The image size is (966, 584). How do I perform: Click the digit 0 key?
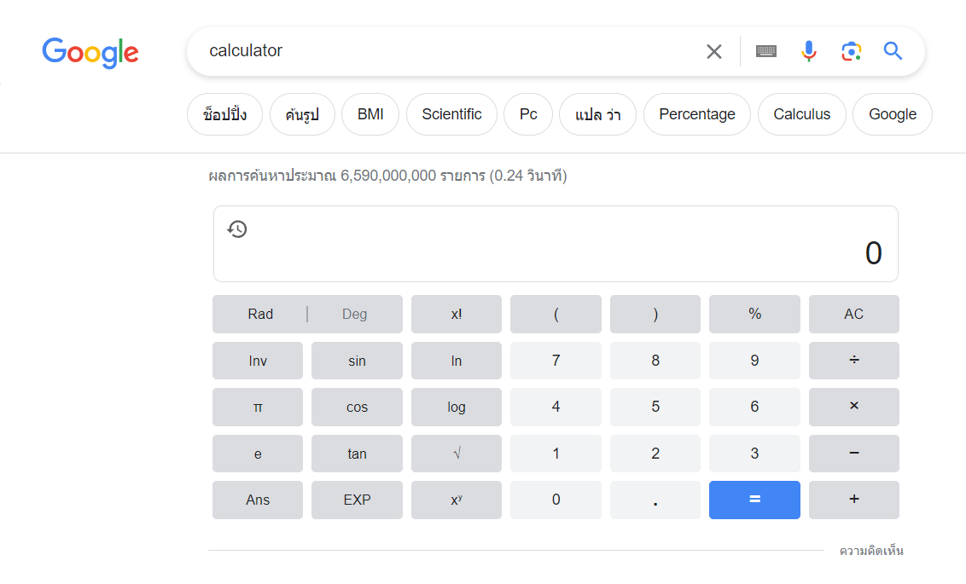tap(556, 500)
